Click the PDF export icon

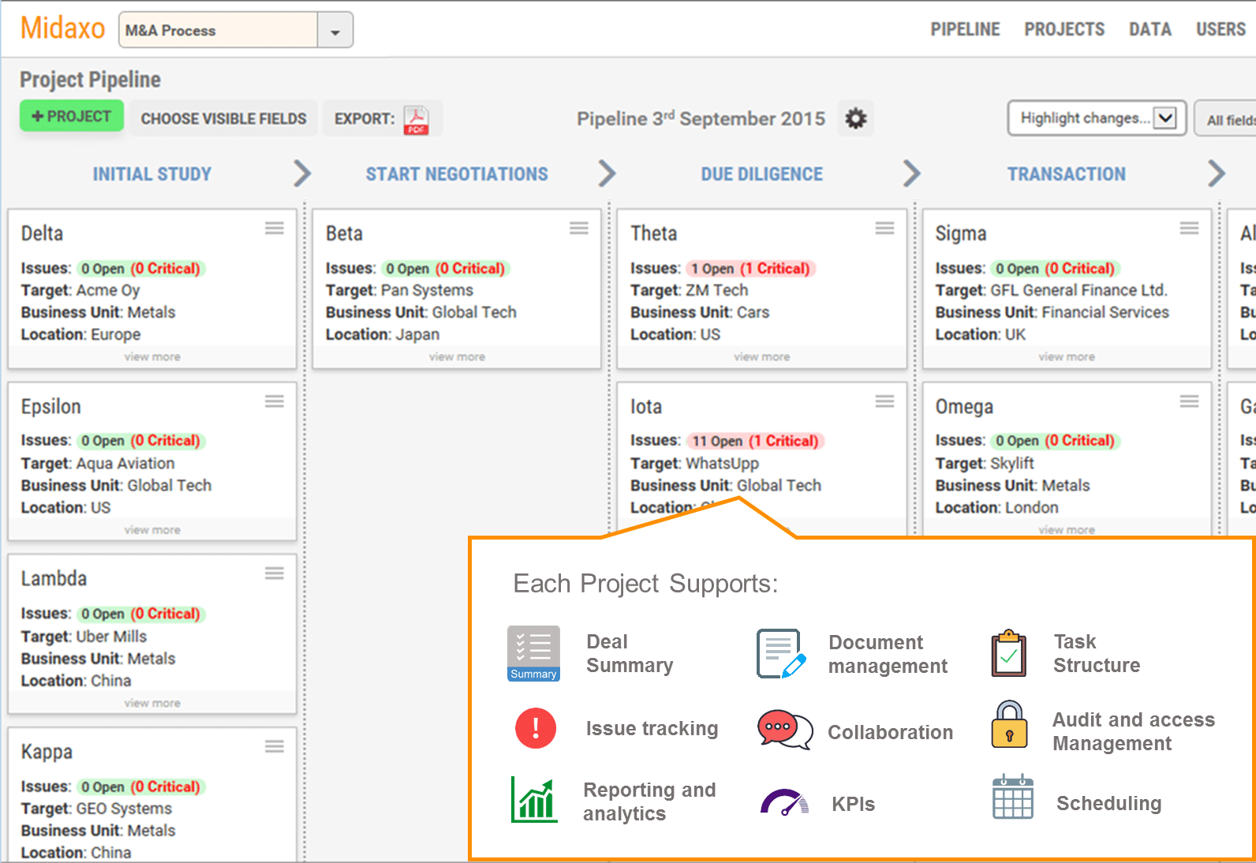coord(416,120)
